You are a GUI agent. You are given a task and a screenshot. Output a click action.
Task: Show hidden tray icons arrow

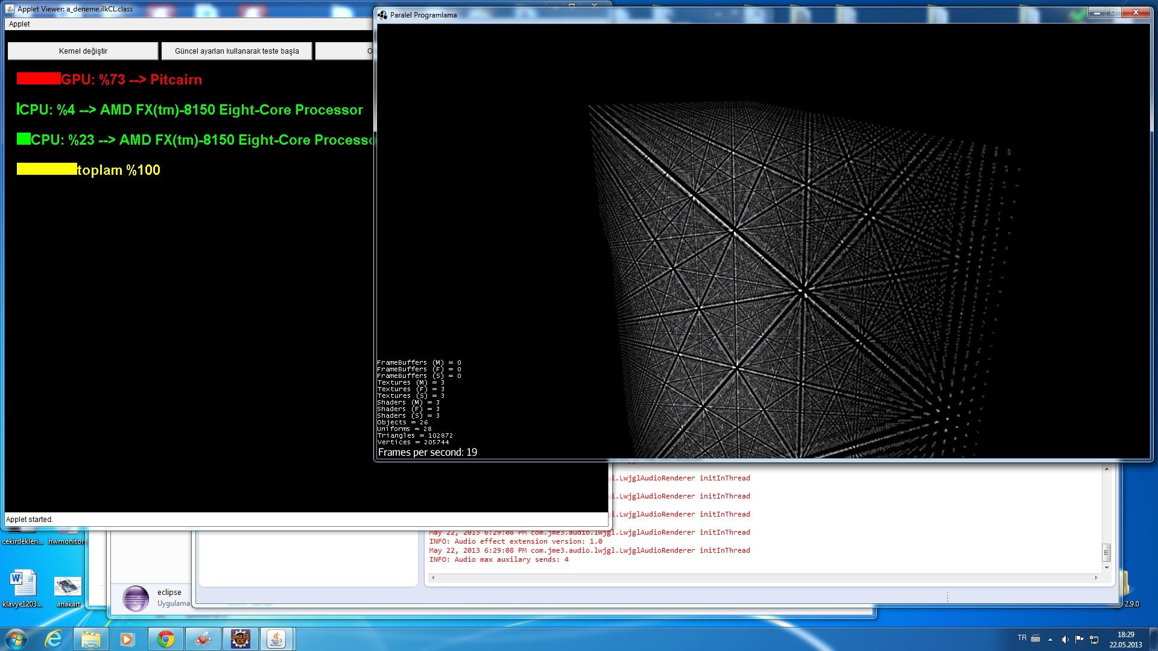pyautogui.click(x=1050, y=639)
